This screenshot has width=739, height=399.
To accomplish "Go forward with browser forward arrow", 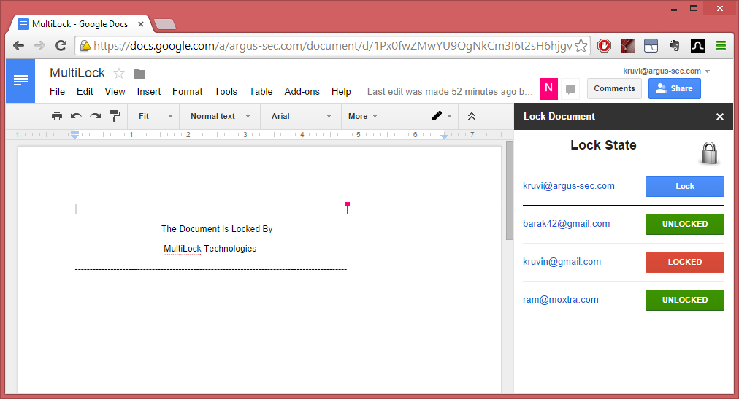I will coord(39,46).
